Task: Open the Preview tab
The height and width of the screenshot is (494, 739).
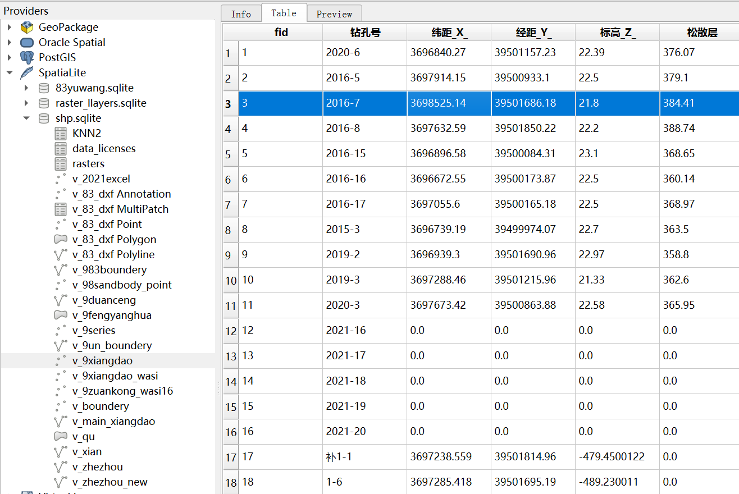Action: 334,14
